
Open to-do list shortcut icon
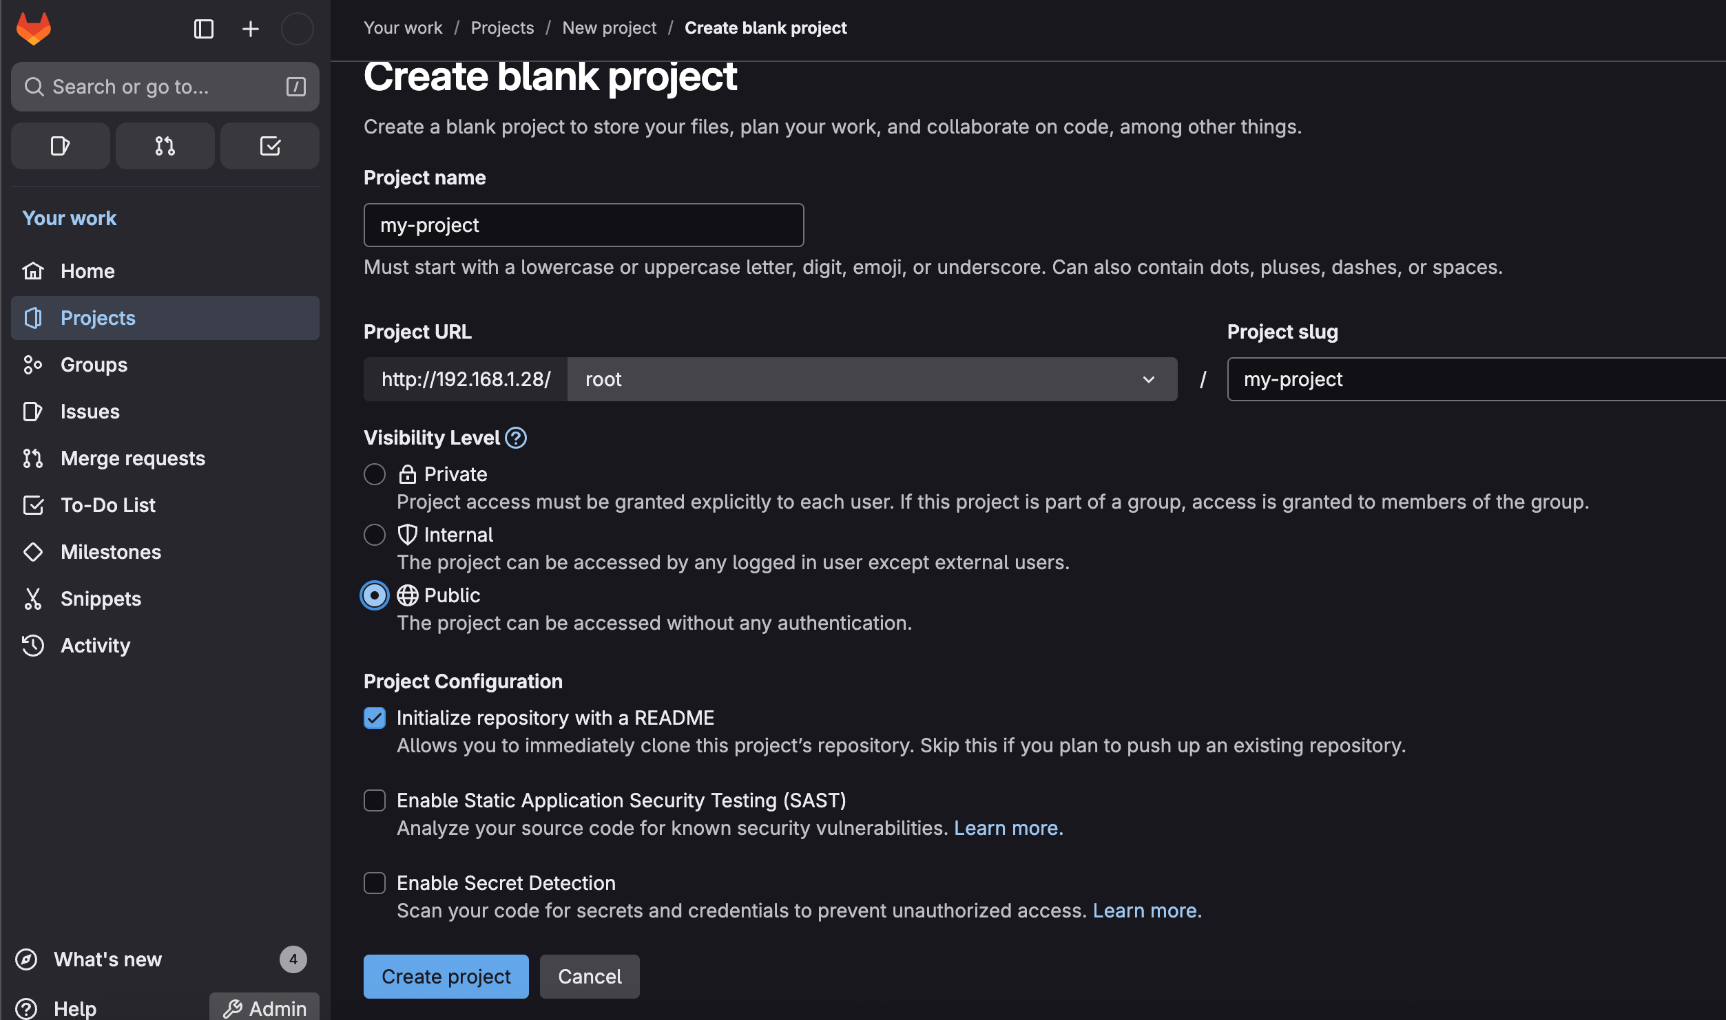point(270,146)
